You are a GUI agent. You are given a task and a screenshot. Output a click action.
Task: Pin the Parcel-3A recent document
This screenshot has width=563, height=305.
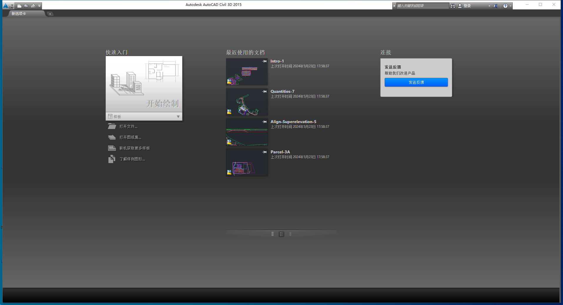[x=264, y=152]
